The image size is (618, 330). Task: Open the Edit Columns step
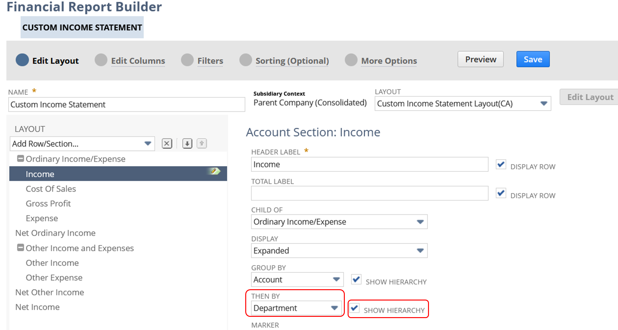click(138, 61)
